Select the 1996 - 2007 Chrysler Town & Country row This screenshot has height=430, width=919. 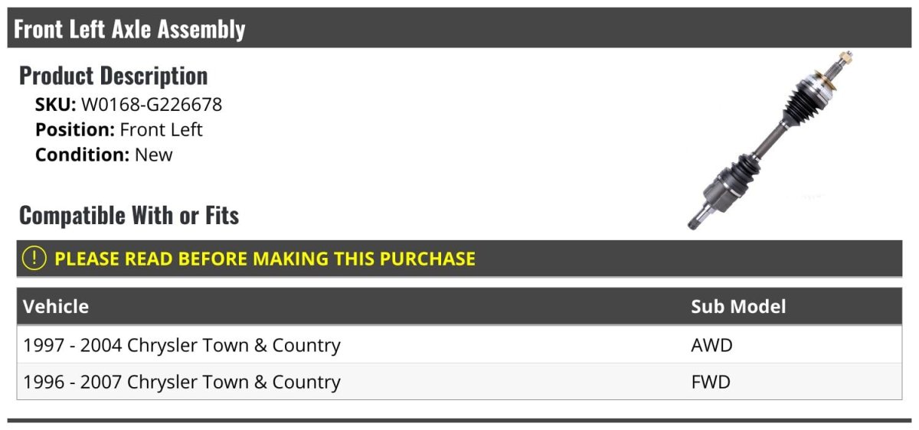[182, 382]
